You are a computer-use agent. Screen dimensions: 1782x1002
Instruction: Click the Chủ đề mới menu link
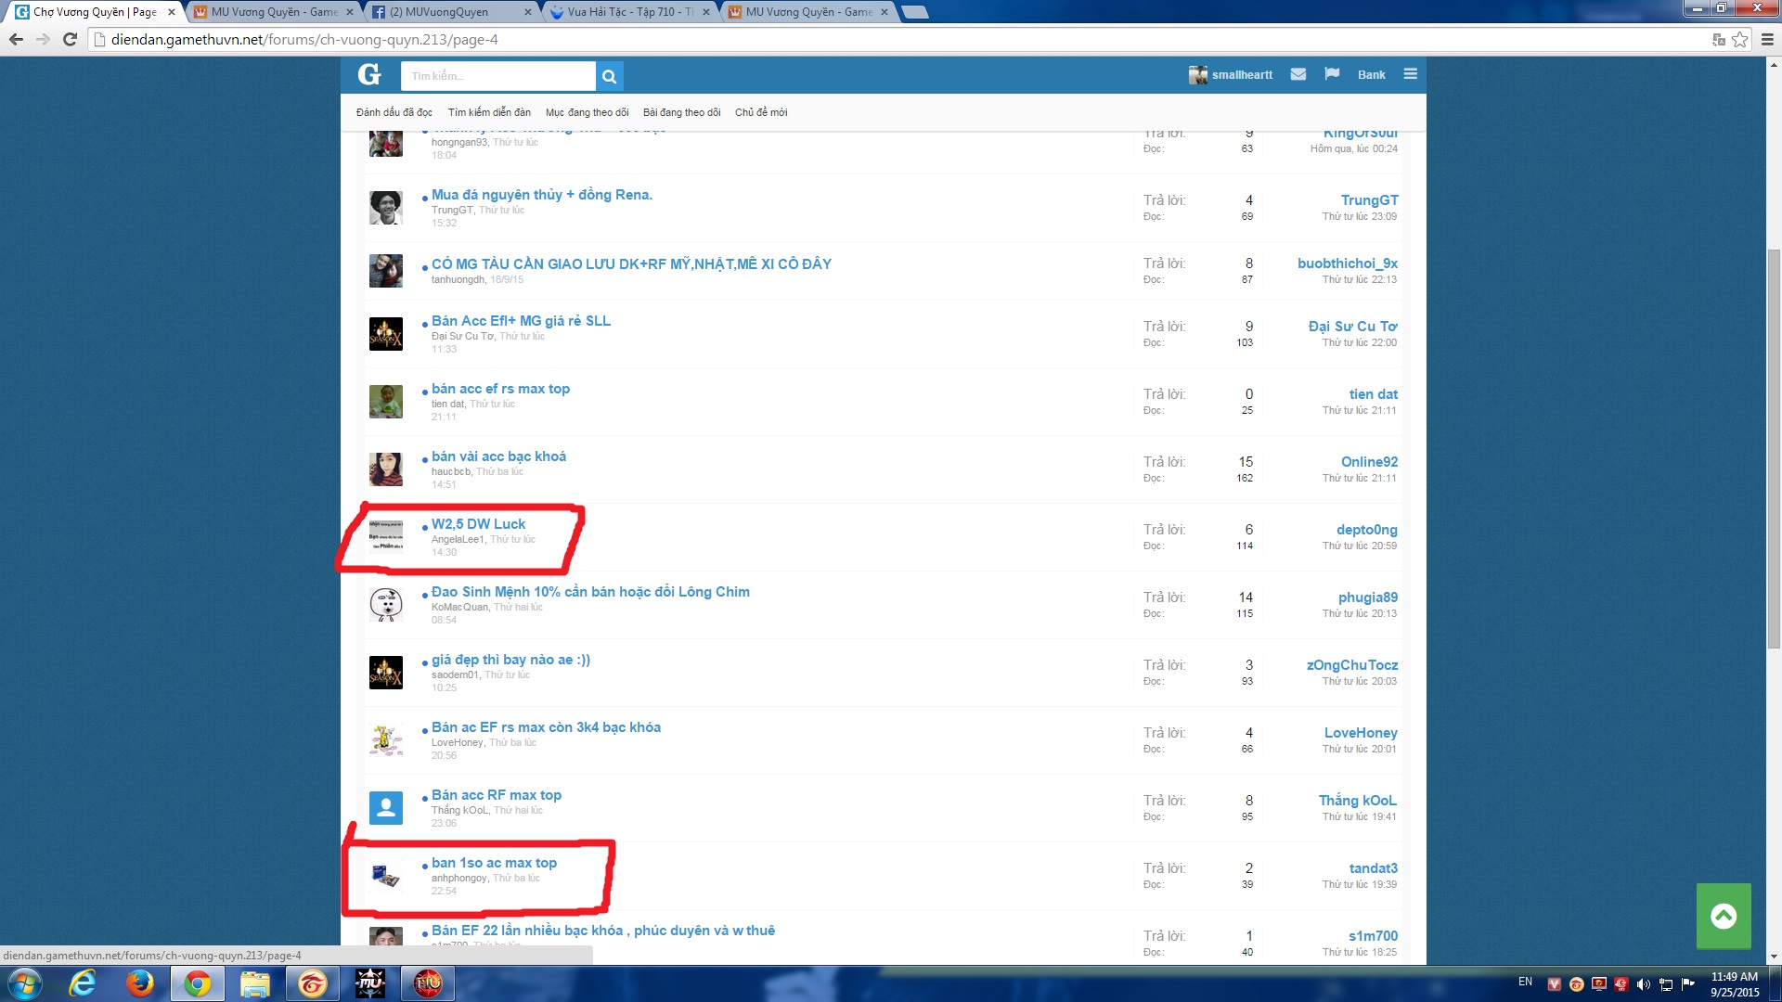[x=760, y=112]
